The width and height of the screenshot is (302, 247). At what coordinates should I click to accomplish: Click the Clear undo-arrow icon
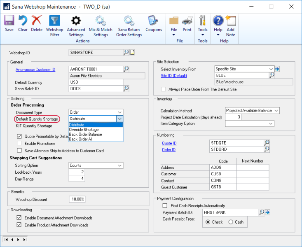click(23, 21)
